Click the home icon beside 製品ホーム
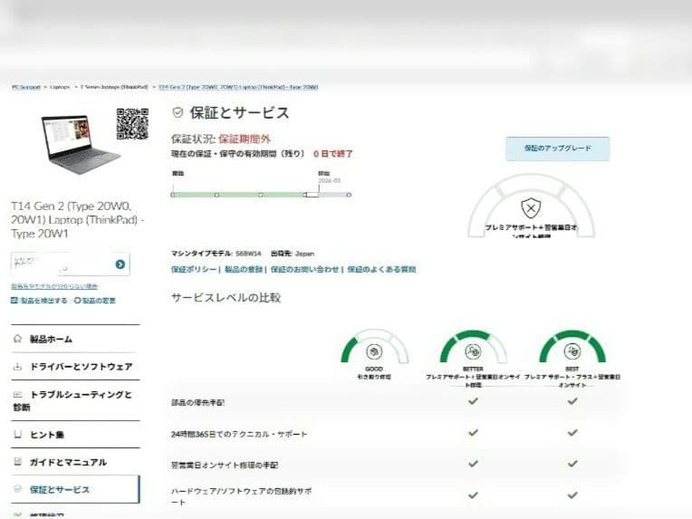 [x=17, y=339]
